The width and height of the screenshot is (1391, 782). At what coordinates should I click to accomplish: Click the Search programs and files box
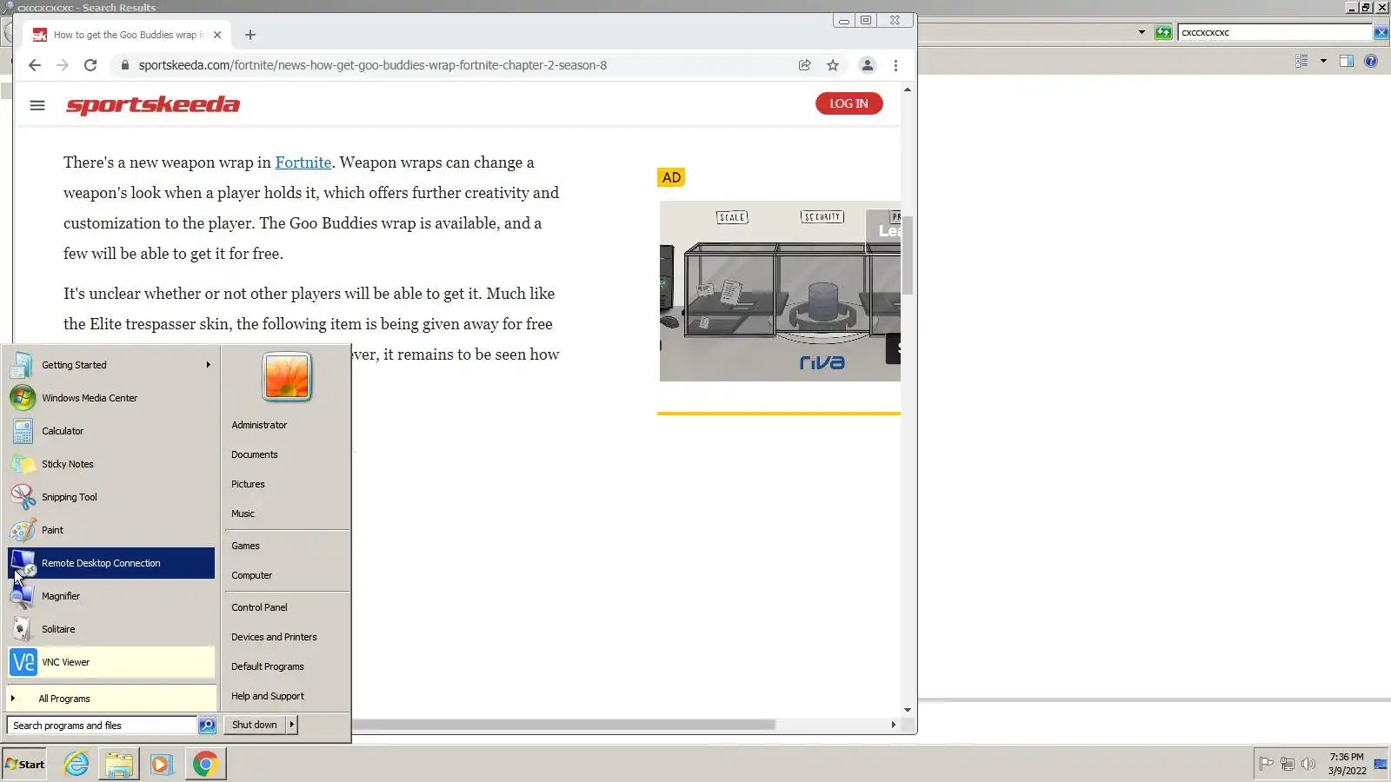point(102,726)
